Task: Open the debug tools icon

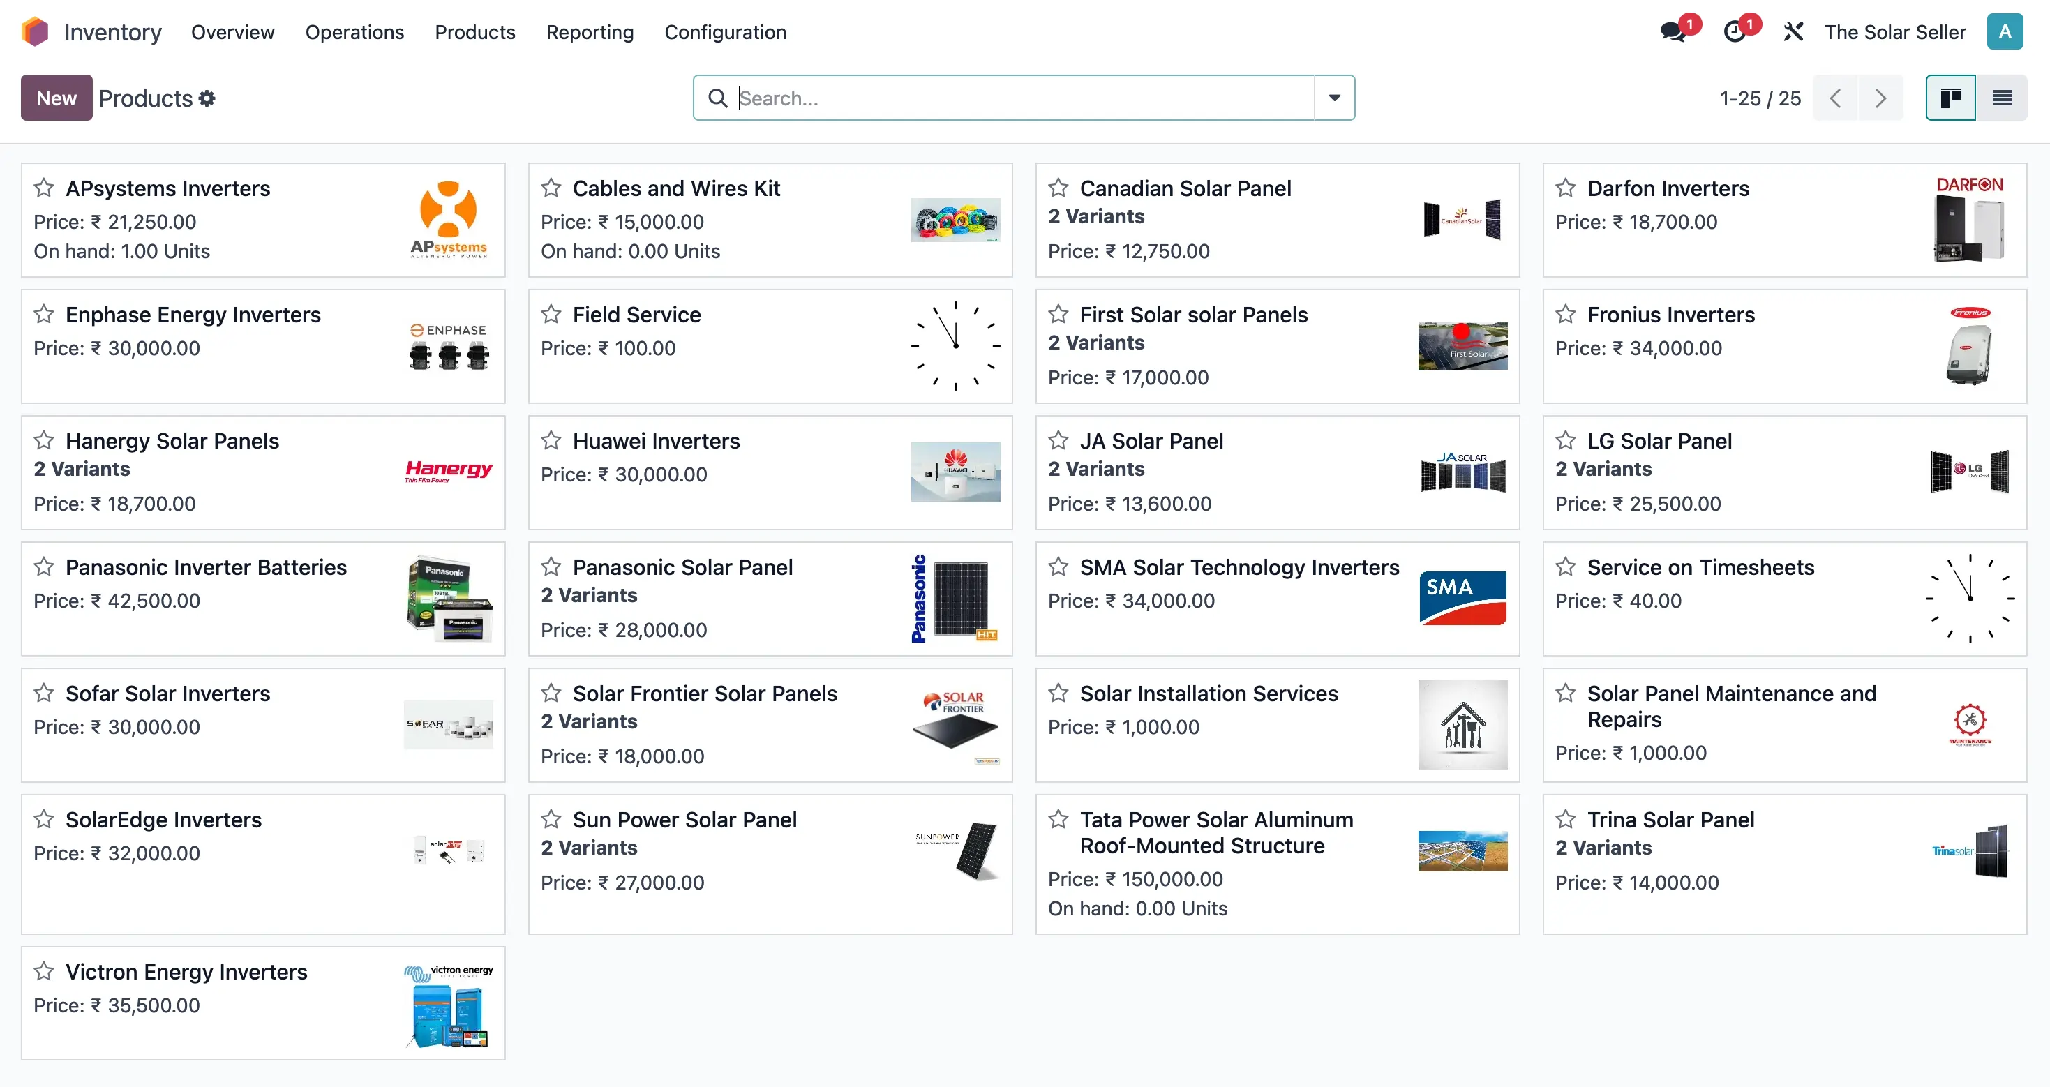Action: (x=1793, y=32)
